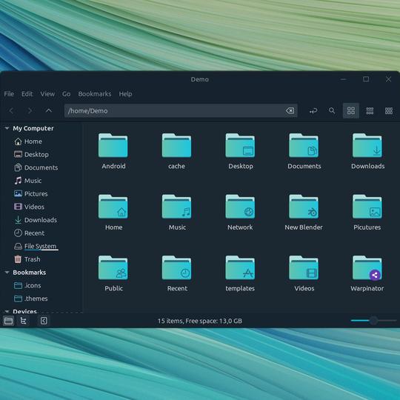Select the Downloads folder icon in the file grid
Image resolution: width=400 pixels, height=400 pixels.
pos(367,145)
